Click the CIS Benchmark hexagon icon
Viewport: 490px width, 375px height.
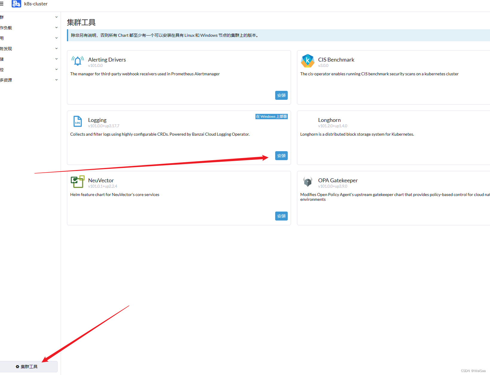(308, 61)
